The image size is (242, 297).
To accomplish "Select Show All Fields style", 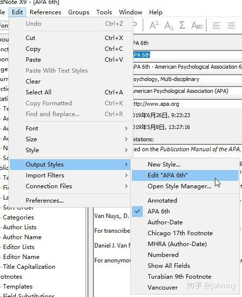I will pos(185,266).
